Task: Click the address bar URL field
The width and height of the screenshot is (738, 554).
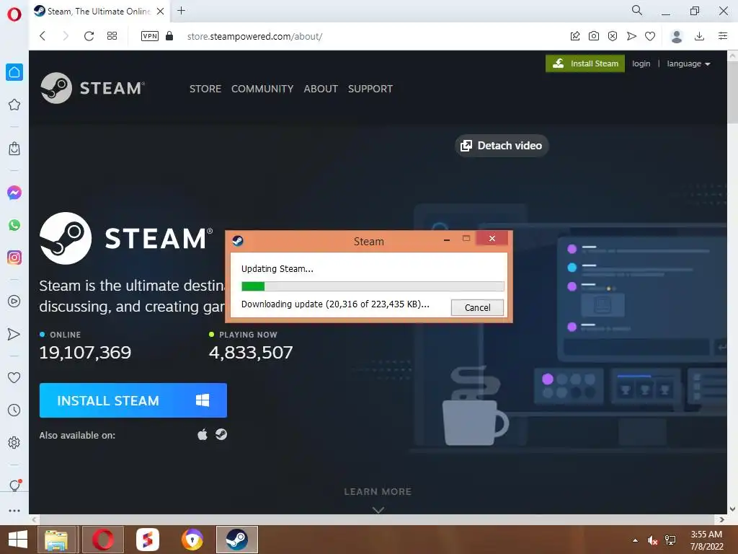Action: coord(254,36)
